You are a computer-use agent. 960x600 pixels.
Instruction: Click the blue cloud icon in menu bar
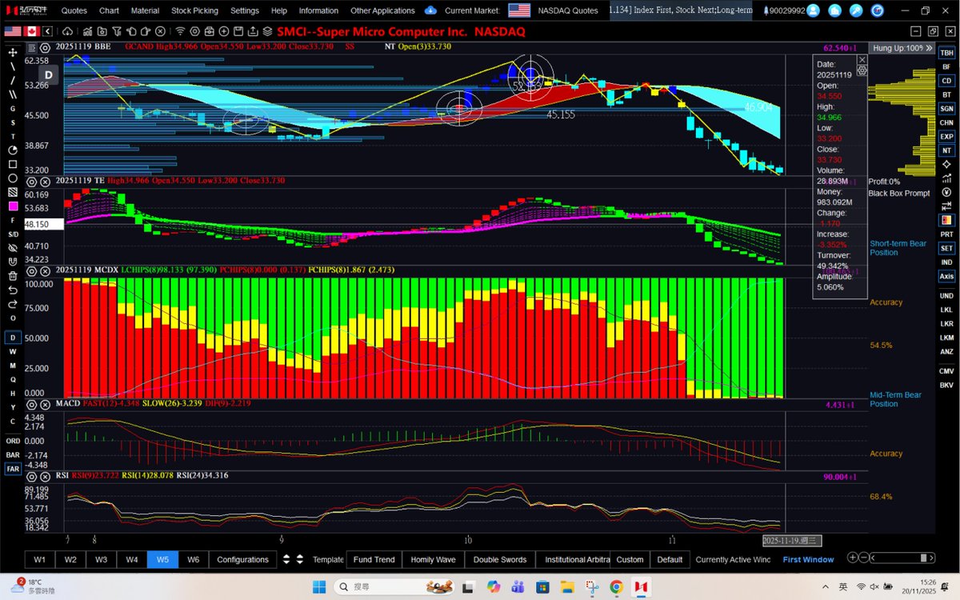point(431,10)
